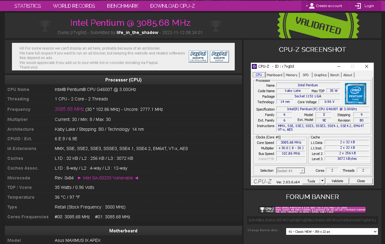Image resolution: width=385 pixels, height=244 pixels.
Task: Click the X close icon of CPU-Z window
Action: (x=367, y=66)
